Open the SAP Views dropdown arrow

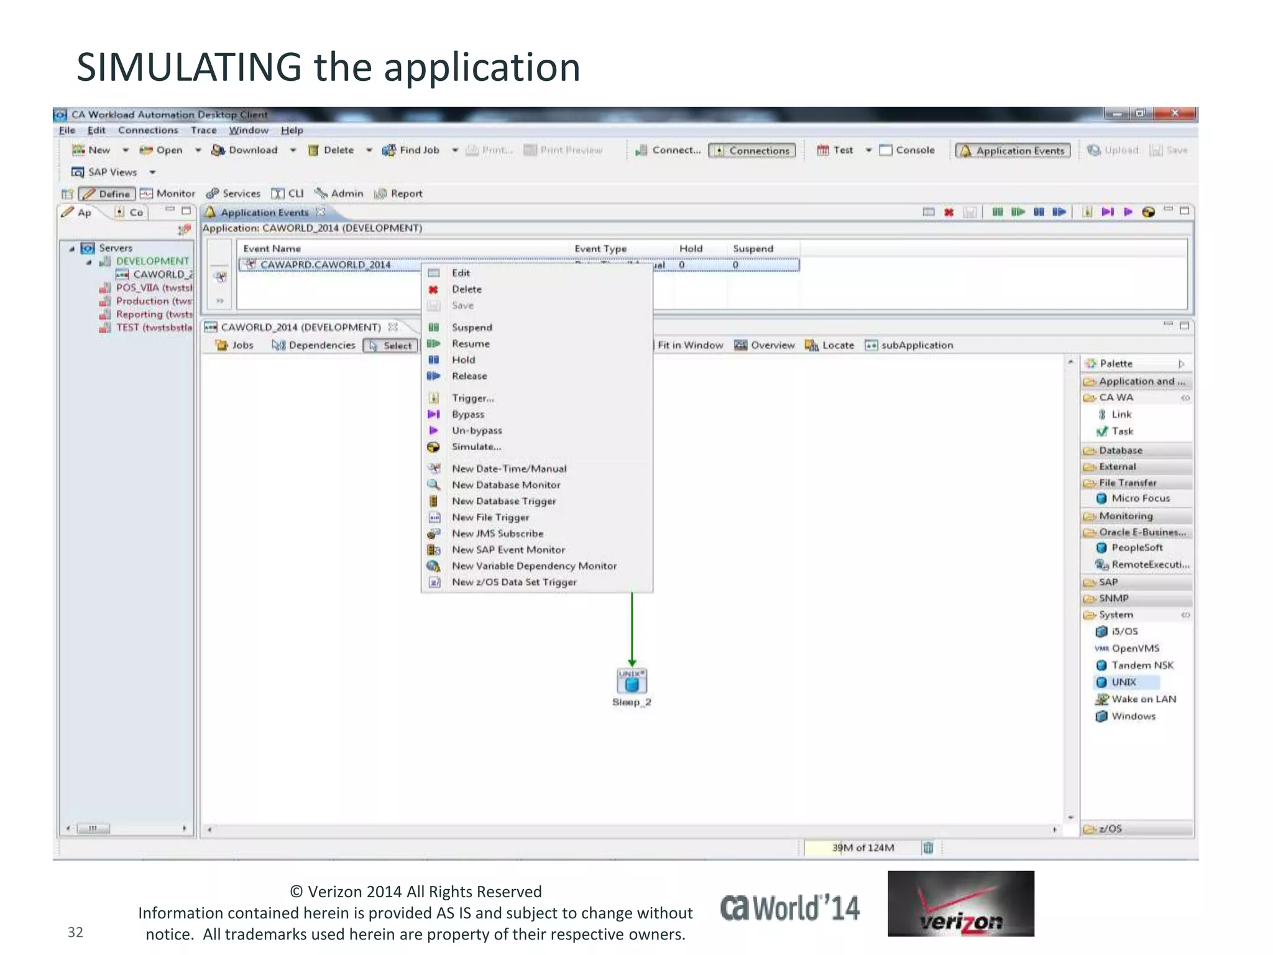152,172
